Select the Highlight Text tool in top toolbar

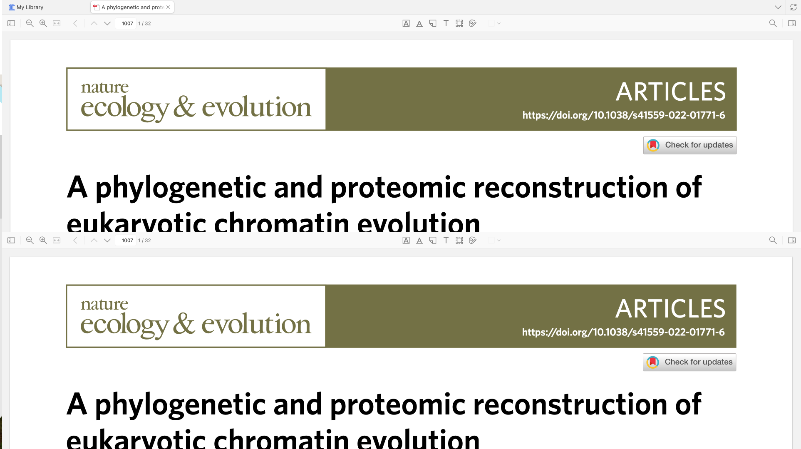pyautogui.click(x=406, y=23)
